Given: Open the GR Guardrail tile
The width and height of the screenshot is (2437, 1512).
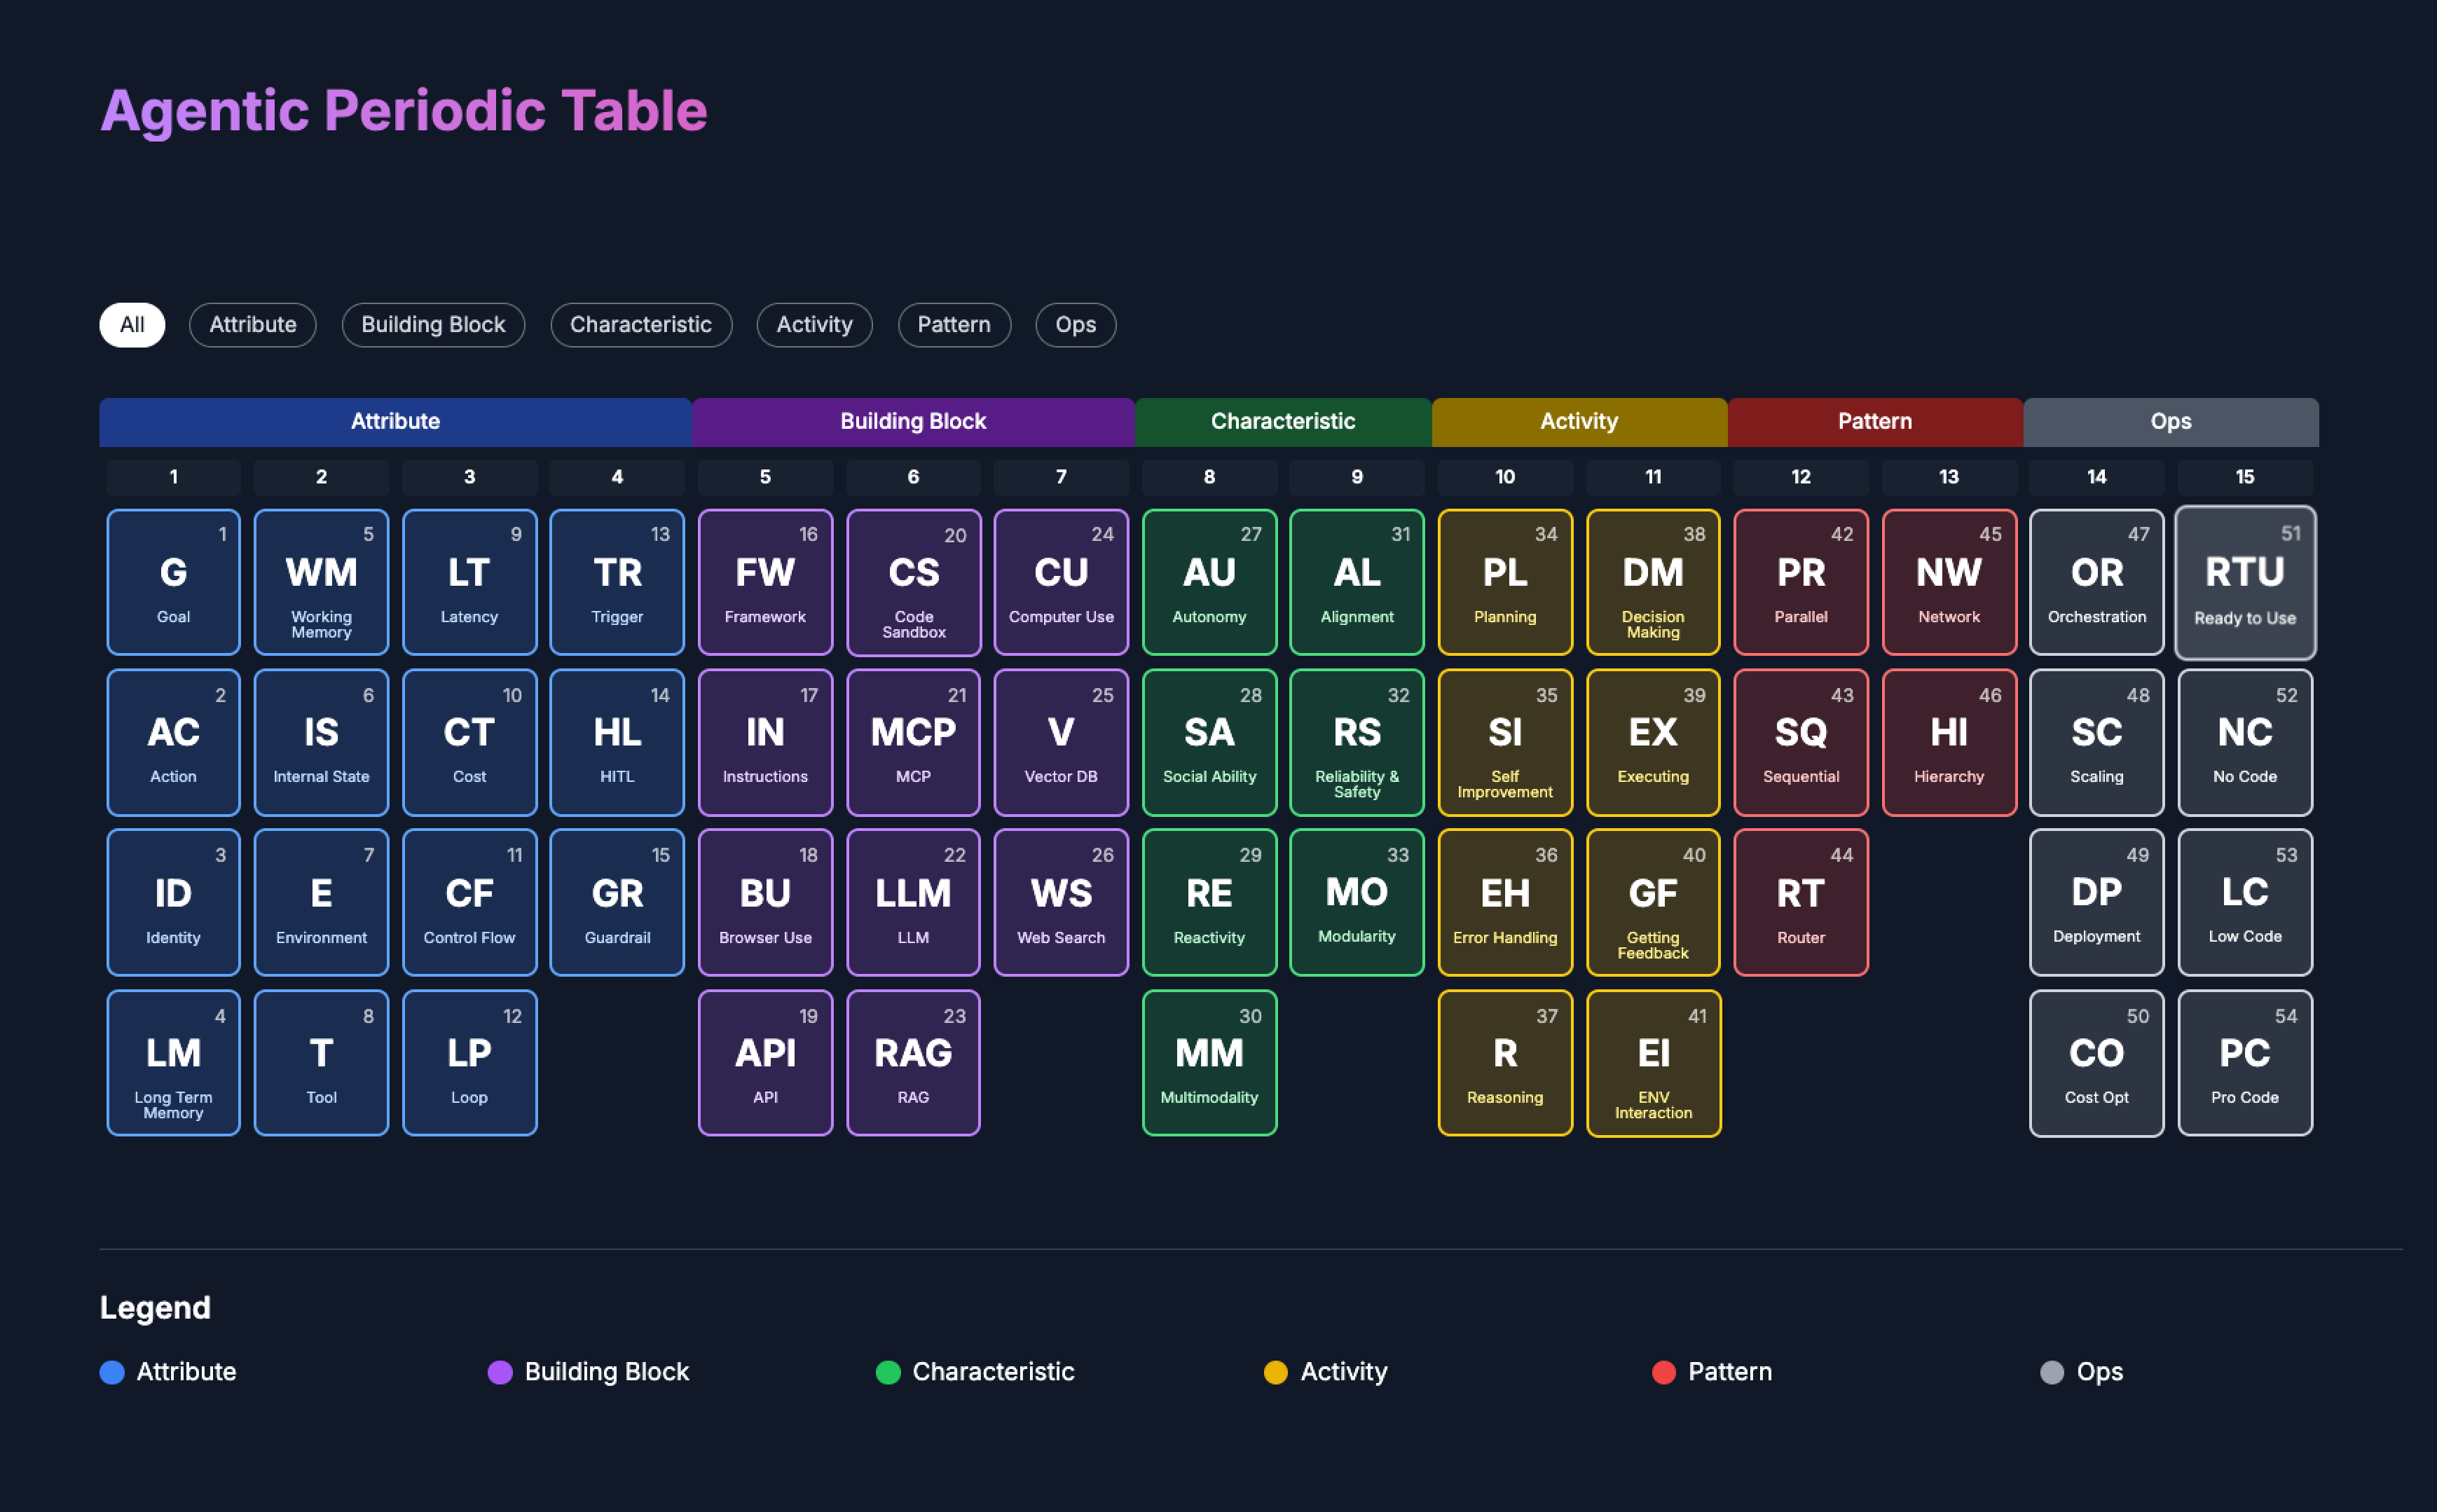Looking at the screenshot, I should tap(617, 902).
